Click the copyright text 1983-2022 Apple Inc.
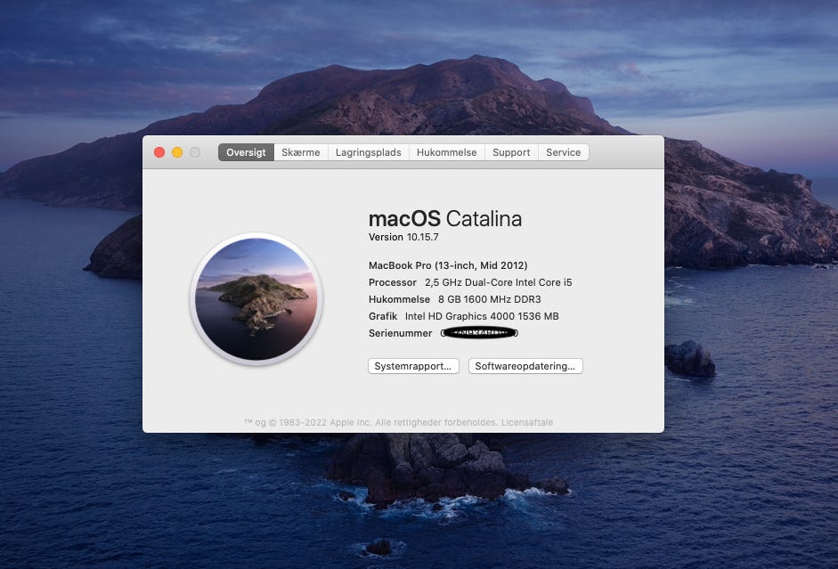The height and width of the screenshot is (569, 838). 325,422
